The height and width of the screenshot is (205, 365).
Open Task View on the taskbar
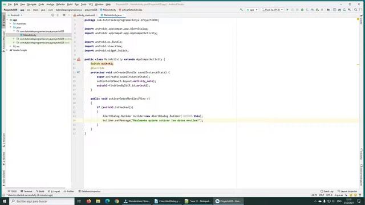tap(79, 201)
